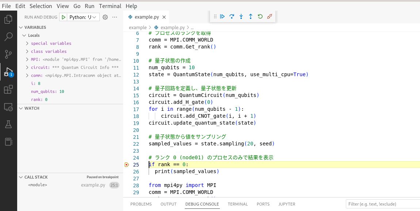The height and width of the screenshot is (211, 420).
Task: Switch to the PROBLEMS panel tab
Action: pyautogui.click(x=141, y=204)
